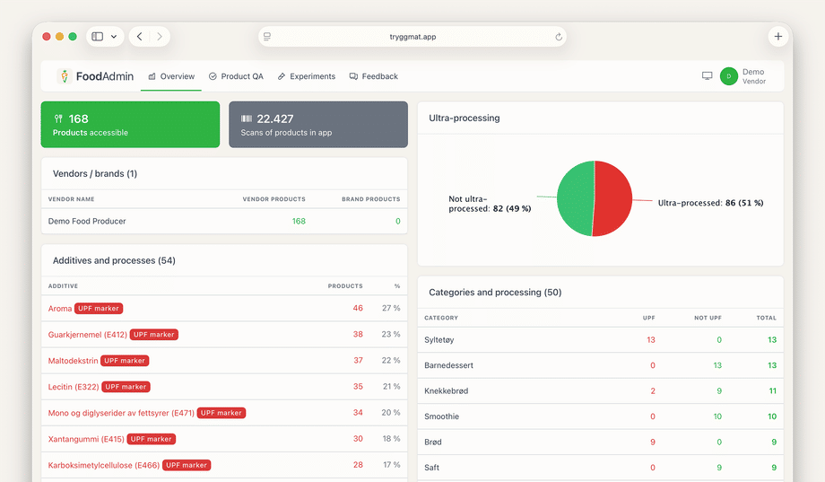Go forward with the browser forward arrow

click(x=160, y=36)
